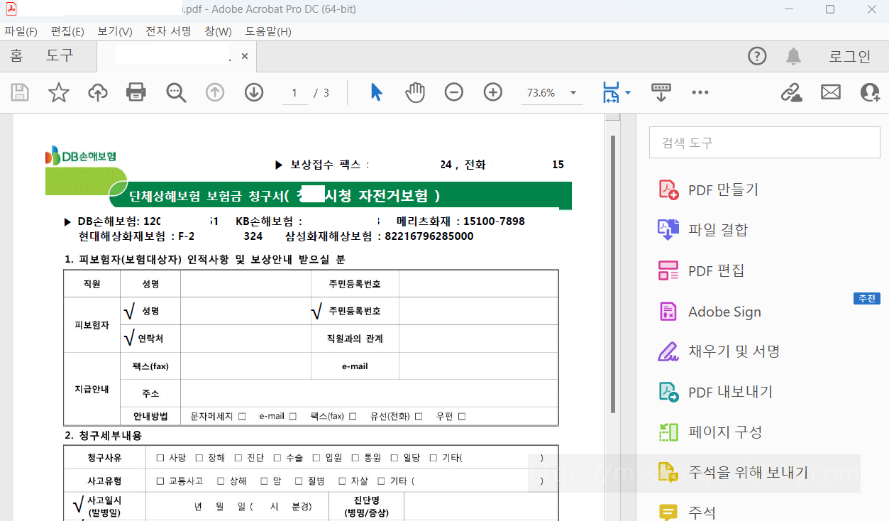Check 우편 box
The height and width of the screenshot is (521, 889).
click(x=462, y=417)
